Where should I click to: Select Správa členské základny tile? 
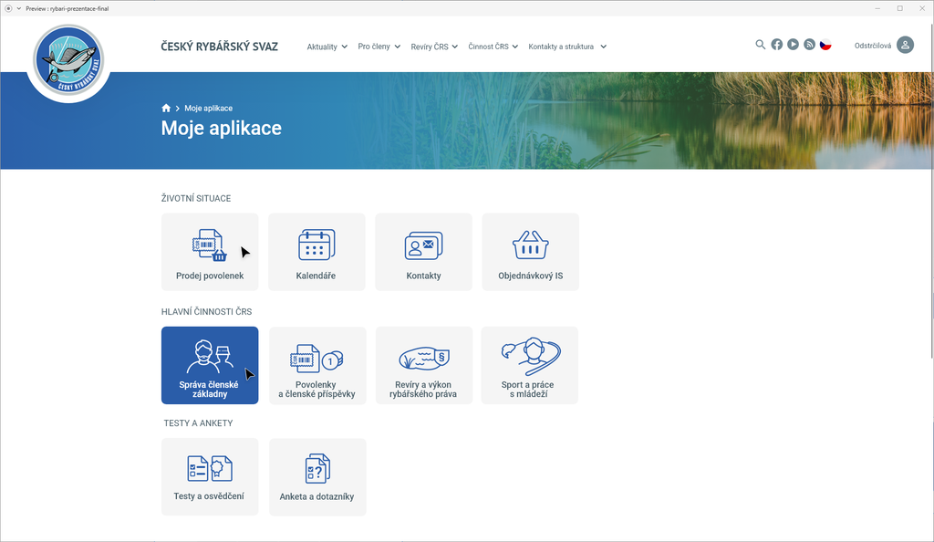(210, 365)
